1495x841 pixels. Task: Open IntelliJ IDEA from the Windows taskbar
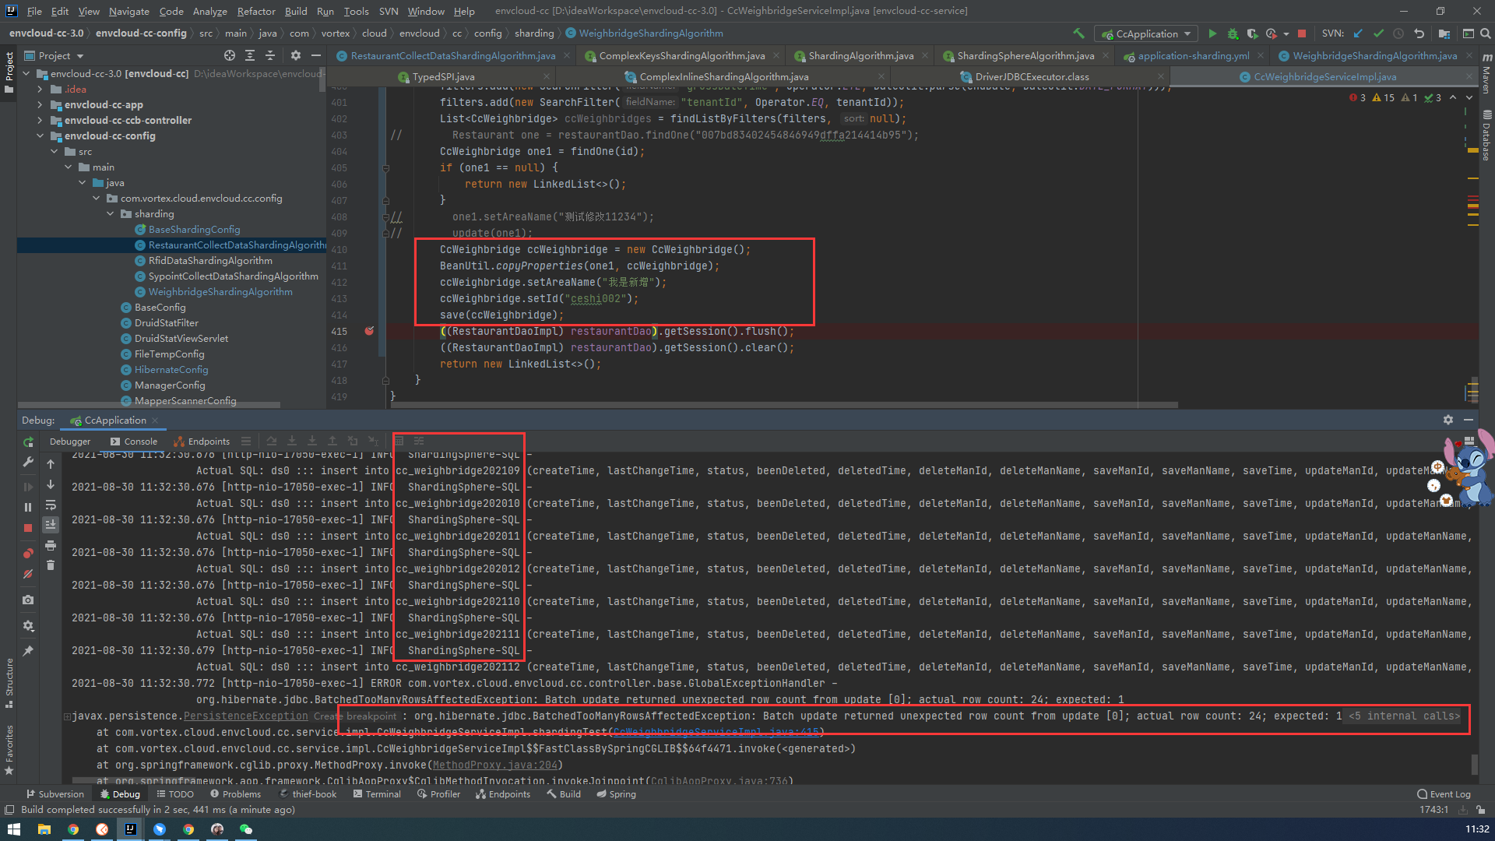pos(131,829)
